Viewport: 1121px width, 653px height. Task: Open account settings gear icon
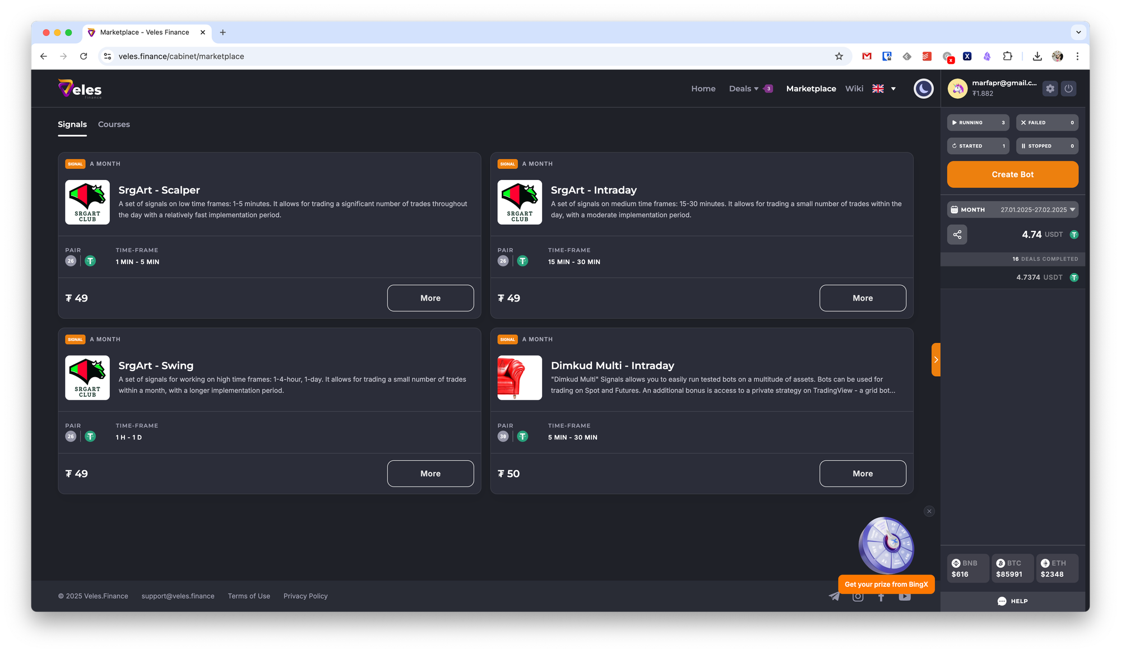click(1050, 89)
